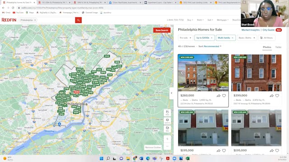Open the Multi-family home type filter

(x=224, y=38)
